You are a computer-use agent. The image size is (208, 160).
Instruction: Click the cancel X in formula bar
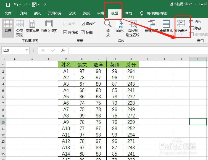point(43,50)
